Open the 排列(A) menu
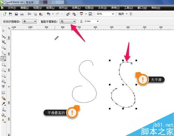Image resolution: width=174 pixels, height=136 pixels. 63,8
